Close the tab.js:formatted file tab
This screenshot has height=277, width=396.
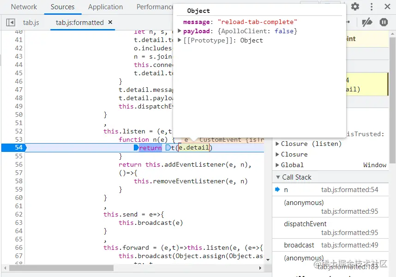click(x=110, y=22)
